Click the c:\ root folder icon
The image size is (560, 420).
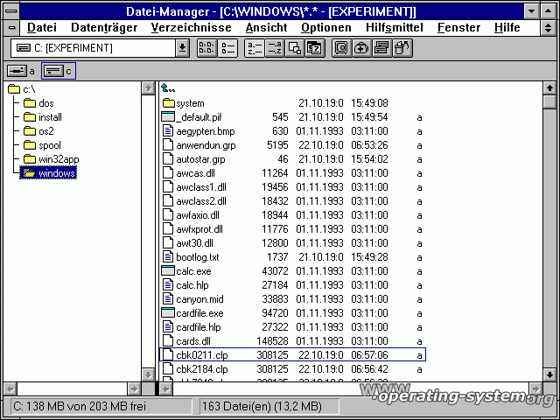(x=14, y=89)
